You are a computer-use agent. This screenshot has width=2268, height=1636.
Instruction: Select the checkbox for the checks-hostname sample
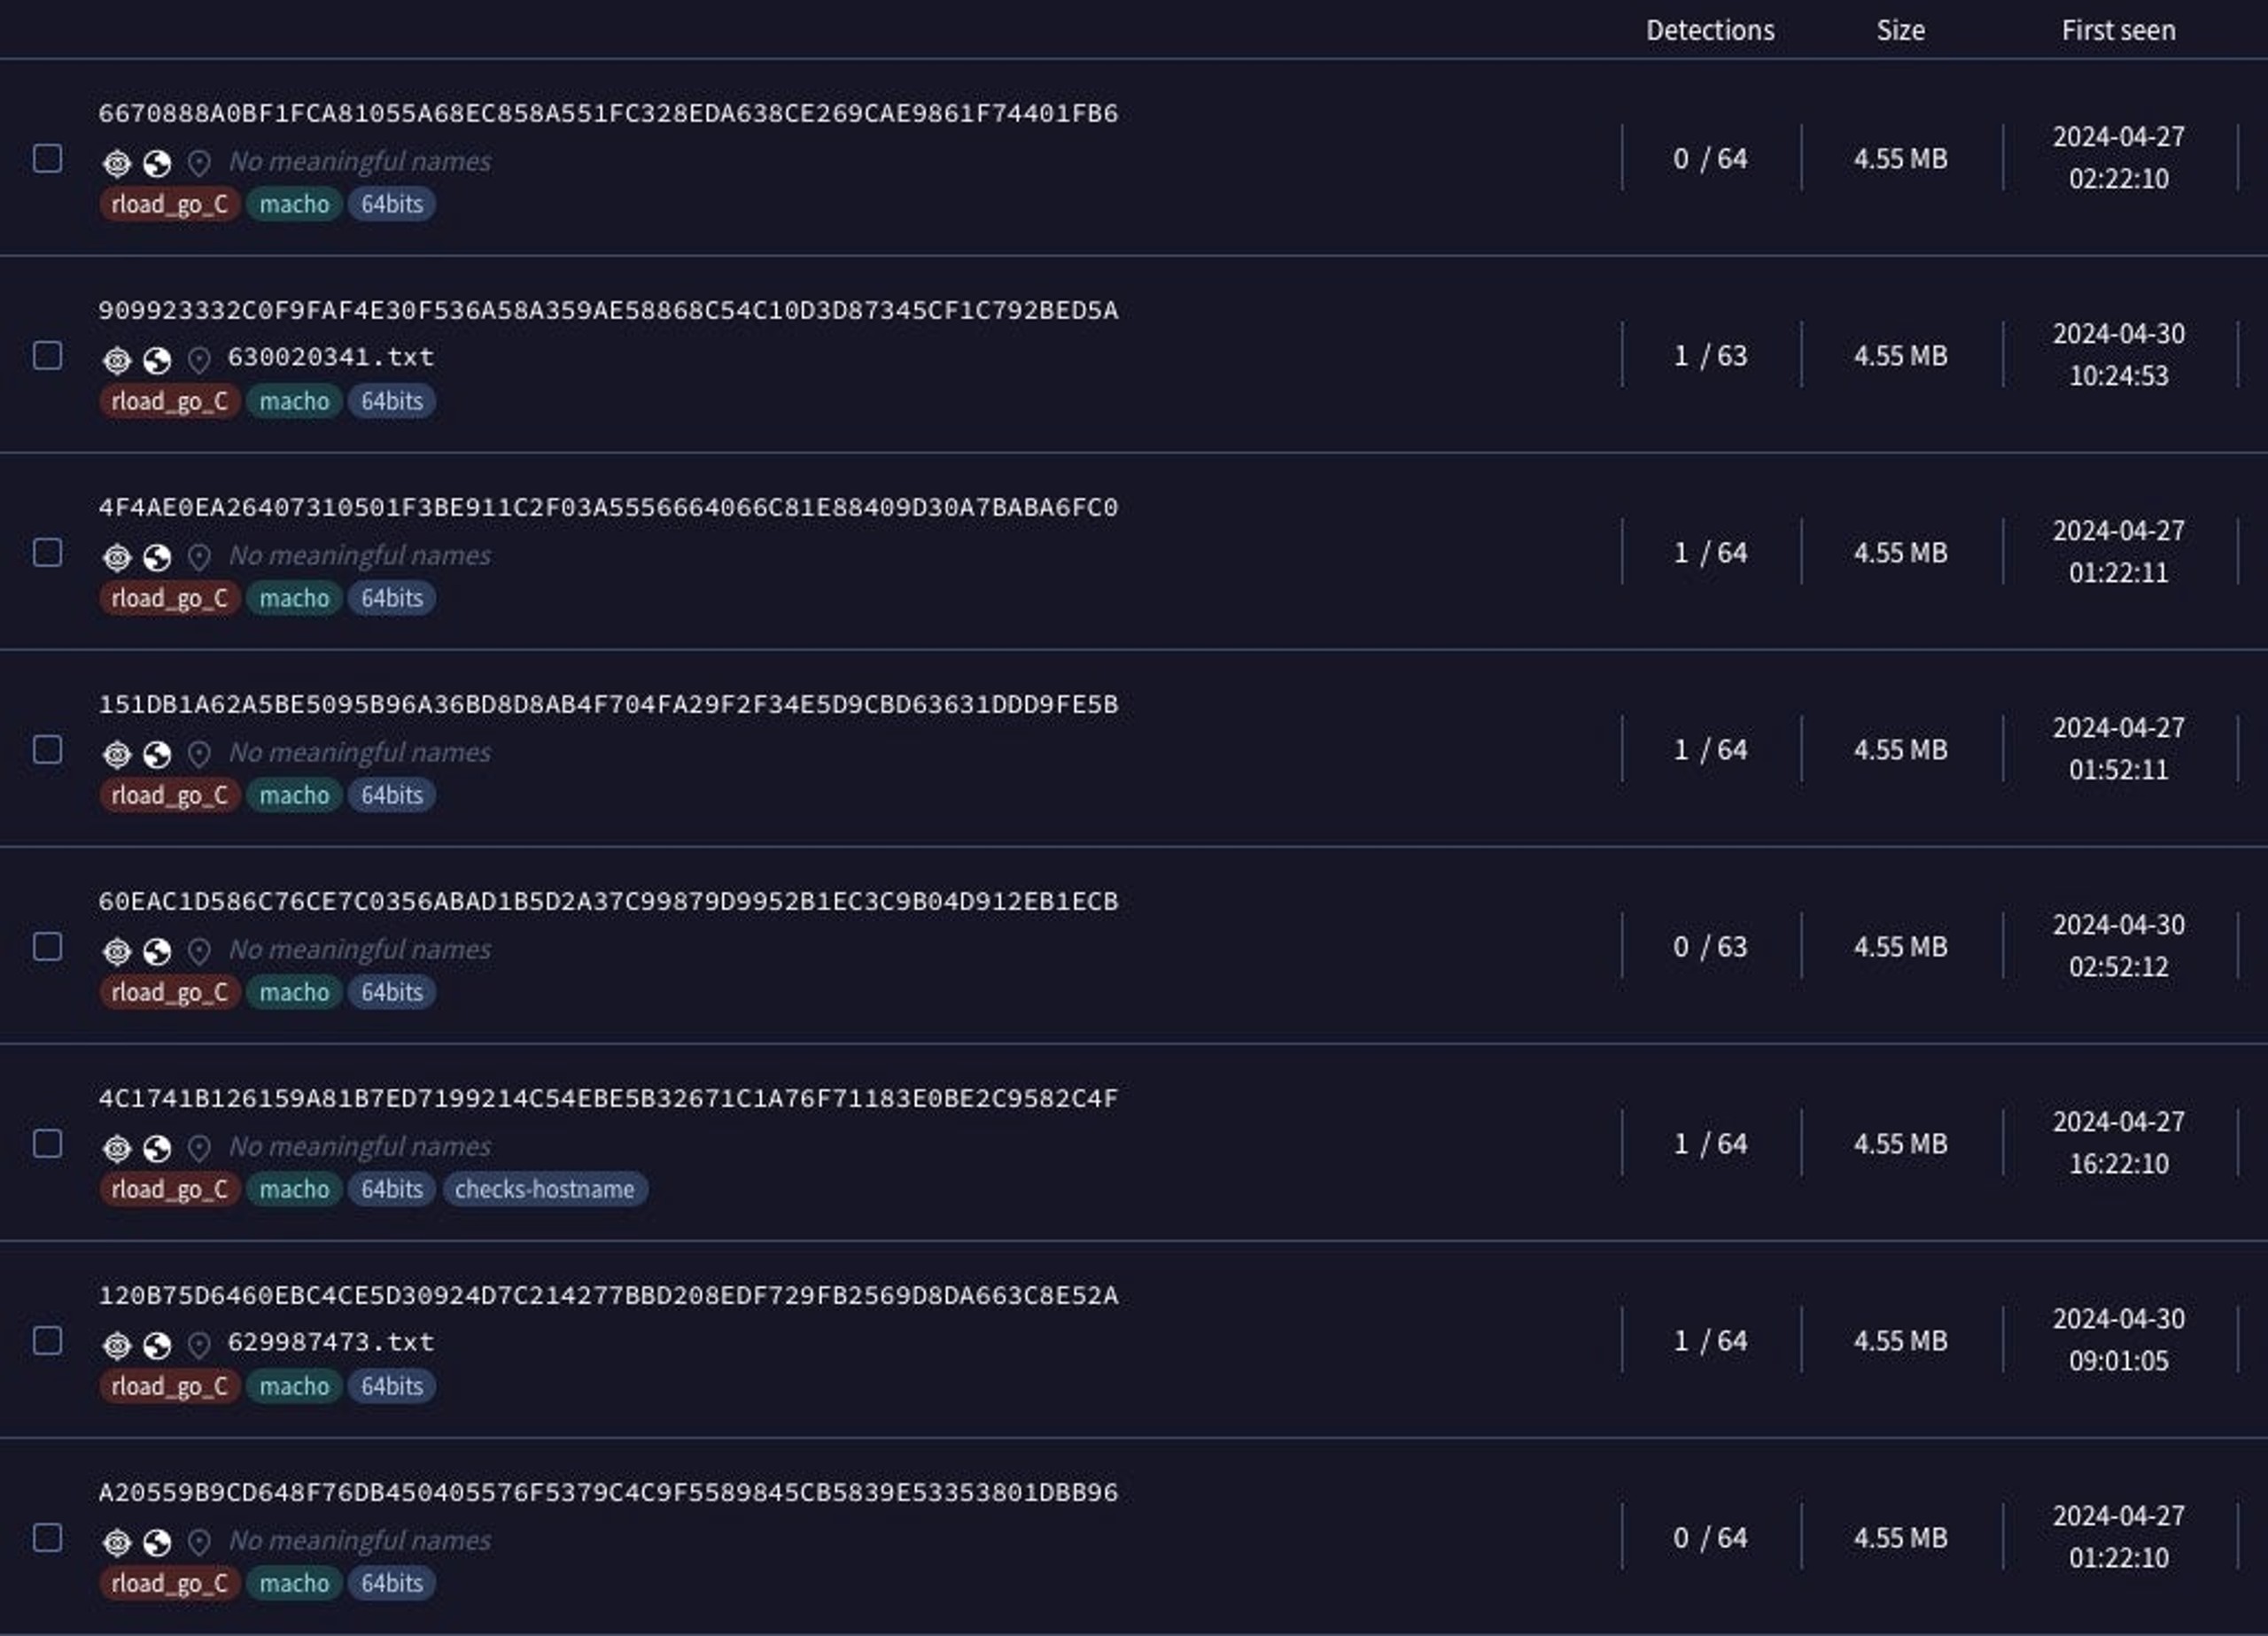tap(48, 1144)
